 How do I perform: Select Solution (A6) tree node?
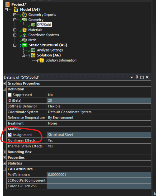click(x=49, y=55)
